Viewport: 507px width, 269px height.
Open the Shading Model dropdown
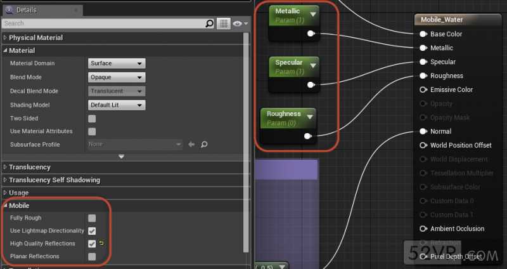pos(117,105)
